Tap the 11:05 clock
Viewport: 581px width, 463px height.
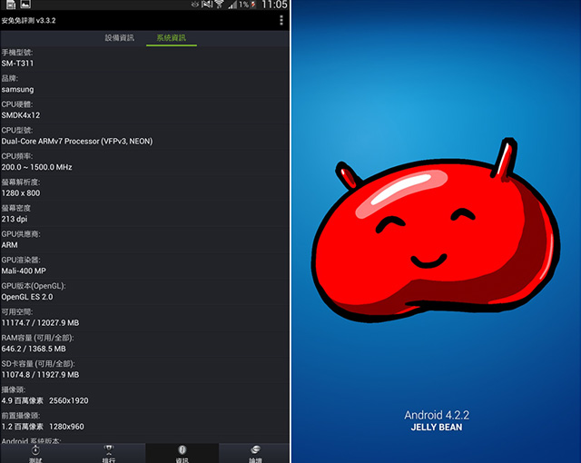274,5
